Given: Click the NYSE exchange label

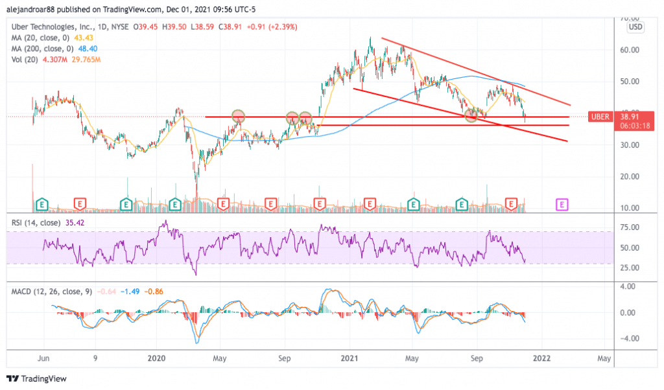Looking at the screenshot, I should coord(120,27).
